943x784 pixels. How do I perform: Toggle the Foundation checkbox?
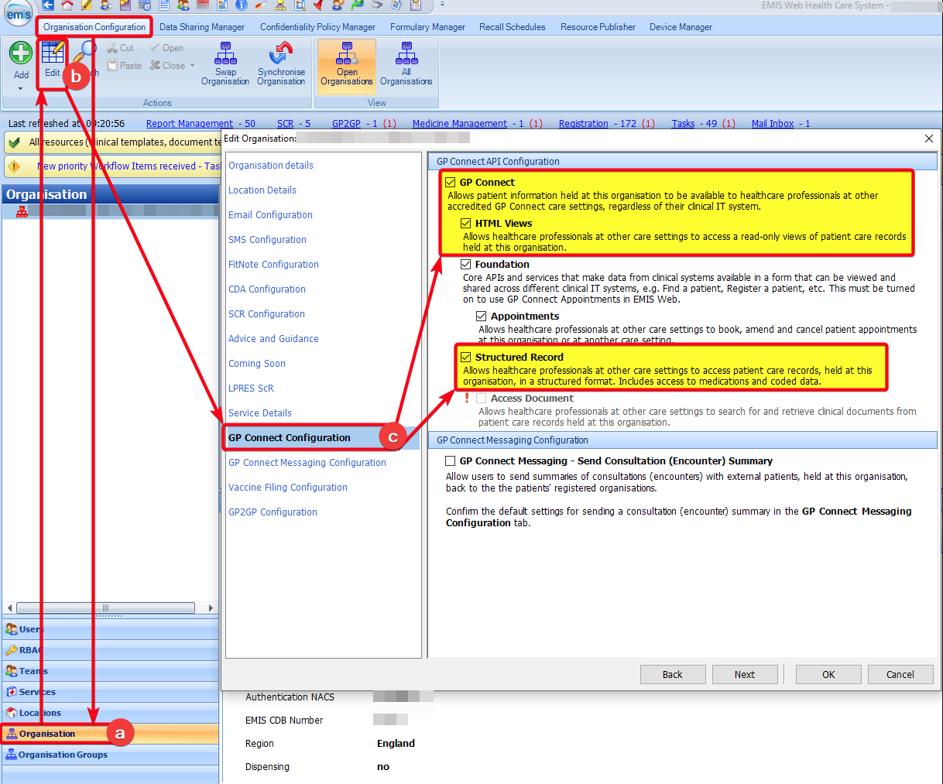465,265
